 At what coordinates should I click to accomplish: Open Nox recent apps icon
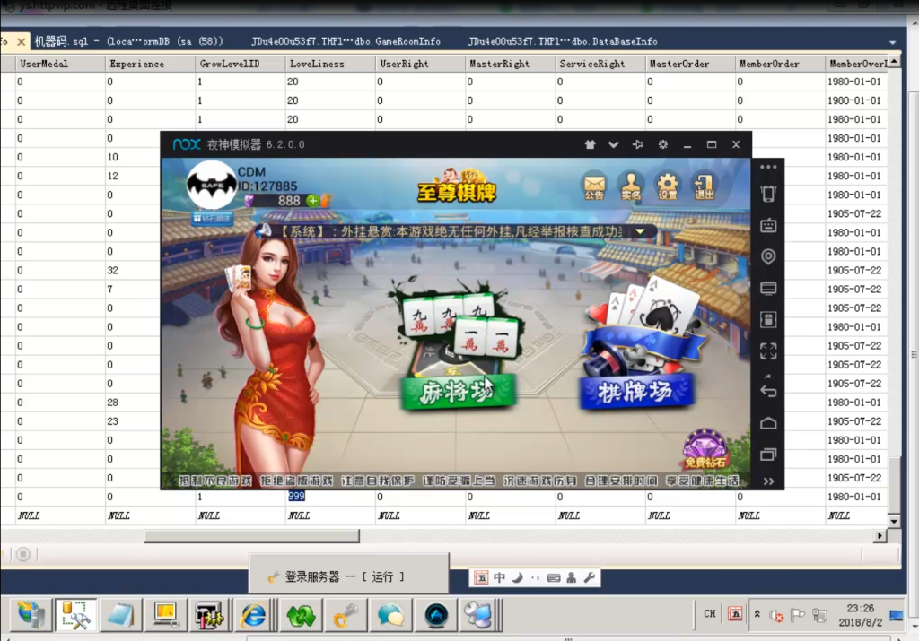click(768, 455)
